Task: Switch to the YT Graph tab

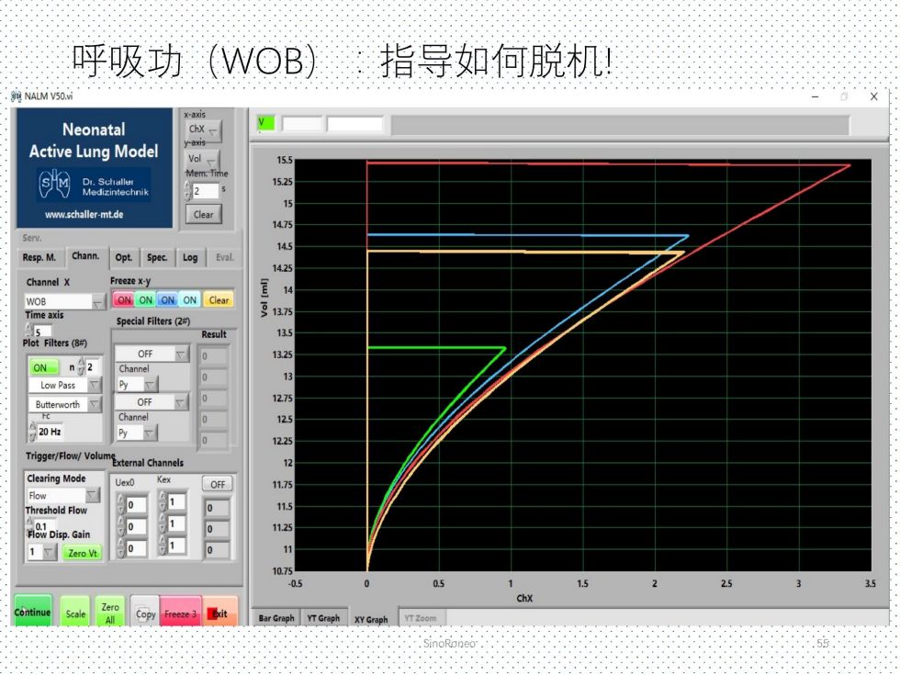Action: pyautogui.click(x=323, y=619)
